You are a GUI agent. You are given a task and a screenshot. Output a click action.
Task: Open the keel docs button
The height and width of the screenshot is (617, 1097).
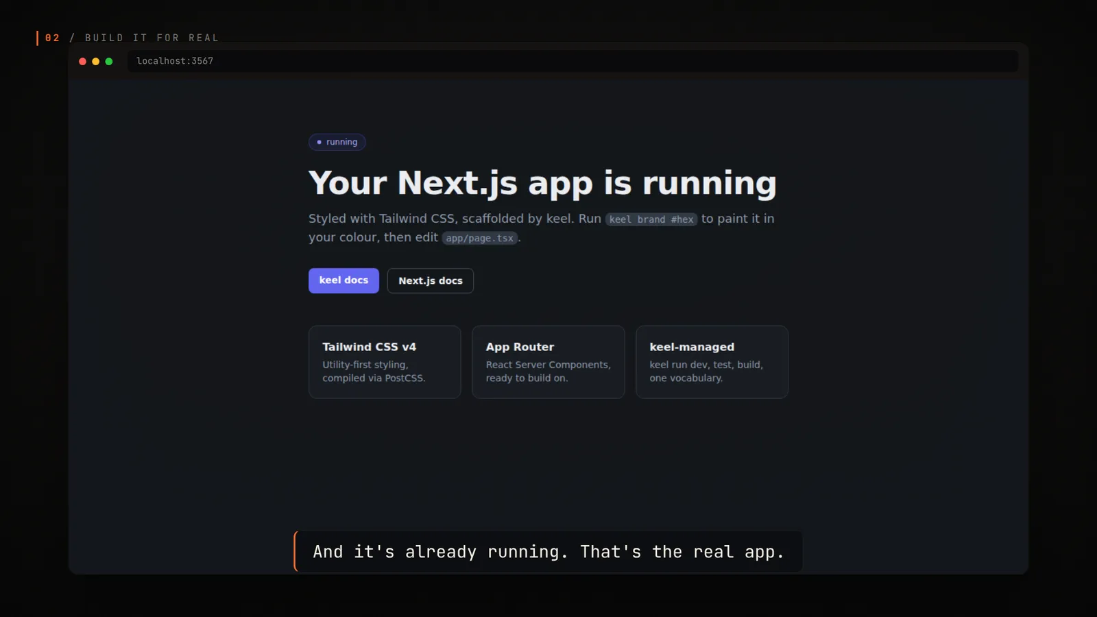(343, 280)
